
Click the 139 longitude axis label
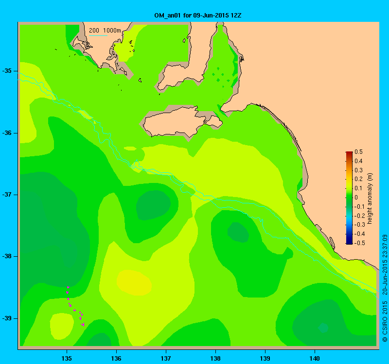265,358
